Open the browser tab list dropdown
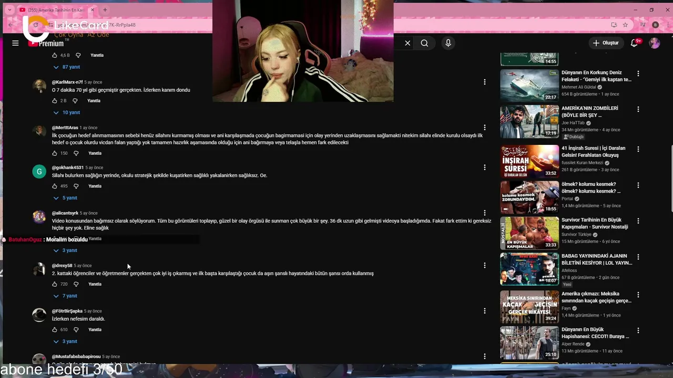 tap(9, 10)
